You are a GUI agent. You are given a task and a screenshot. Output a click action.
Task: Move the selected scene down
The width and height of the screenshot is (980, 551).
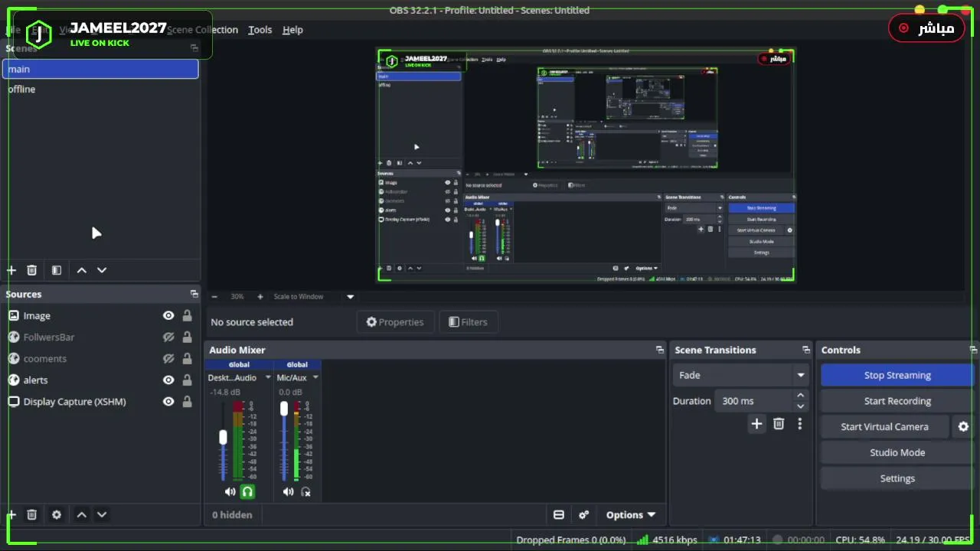pos(102,270)
